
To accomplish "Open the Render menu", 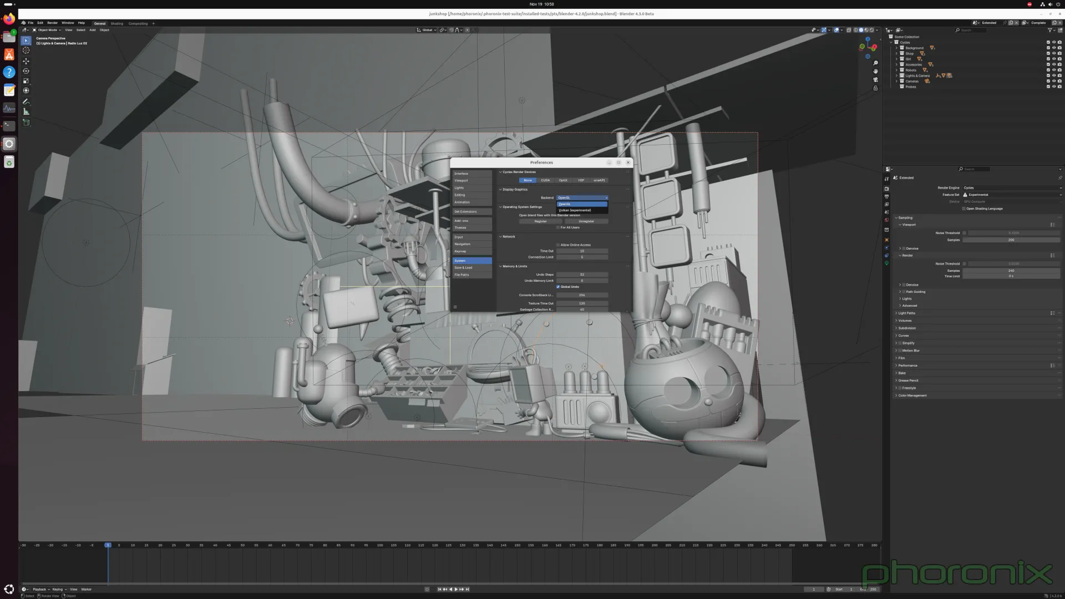I will (52, 23).
